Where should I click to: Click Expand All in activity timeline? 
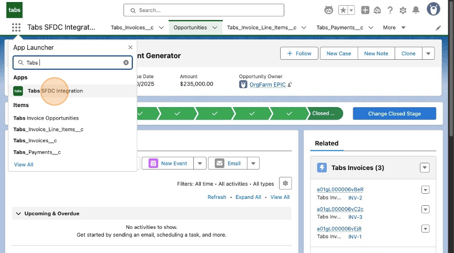coord(248,197)
